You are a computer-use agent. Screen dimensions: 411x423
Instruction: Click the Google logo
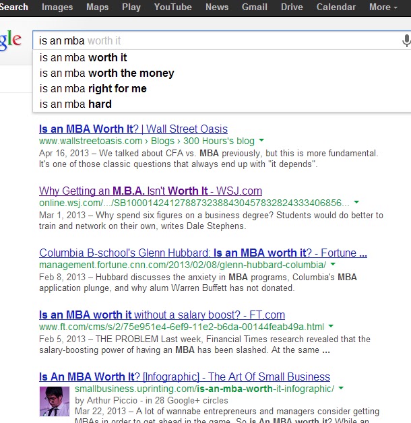tap(10, 40)
